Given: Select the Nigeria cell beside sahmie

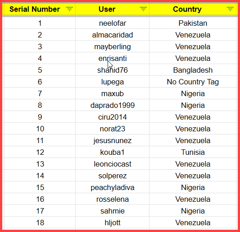Looking at the screenshot, I should point(193,211).
